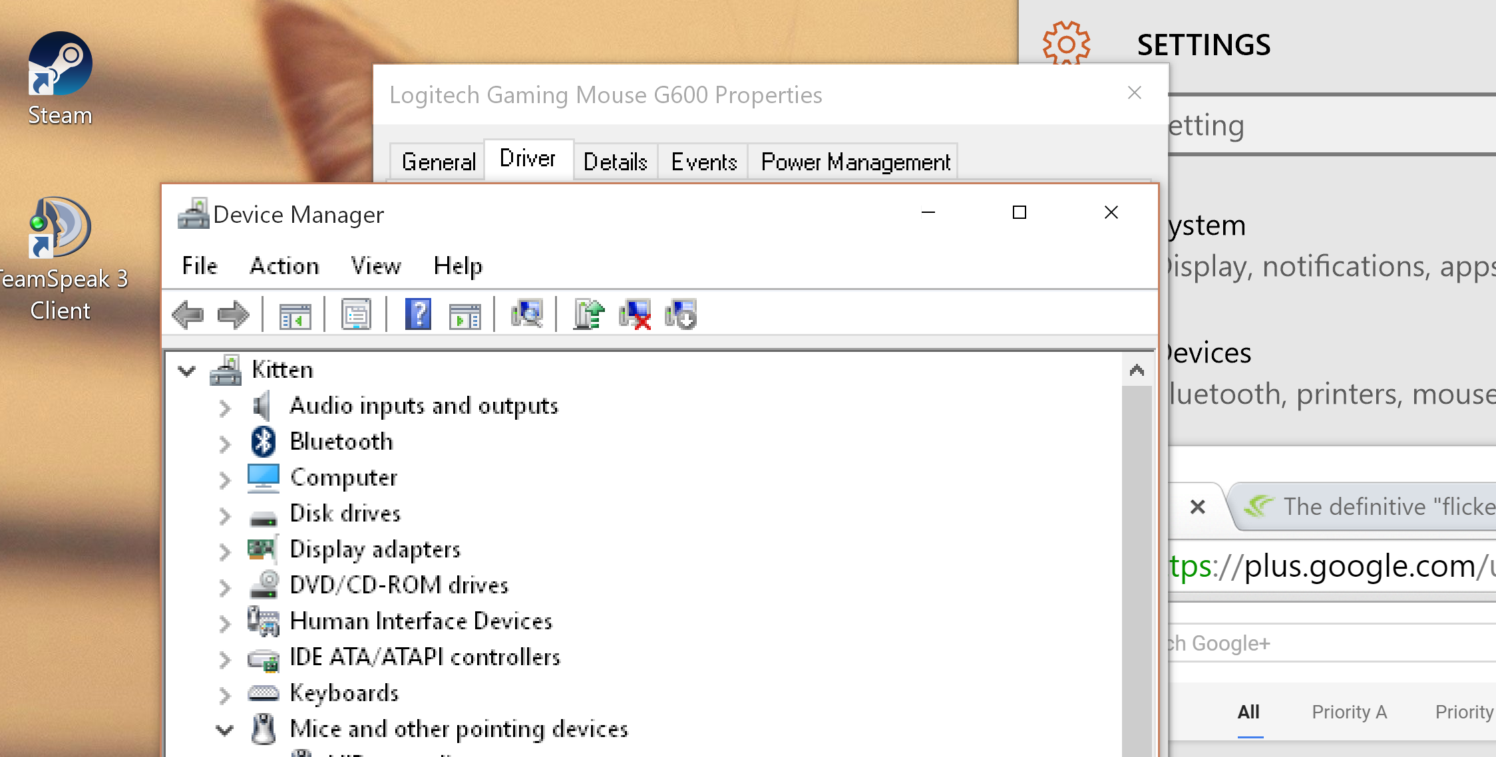
Task: Click Scan for hardware changes icon
Action: (x=526, y=314)
